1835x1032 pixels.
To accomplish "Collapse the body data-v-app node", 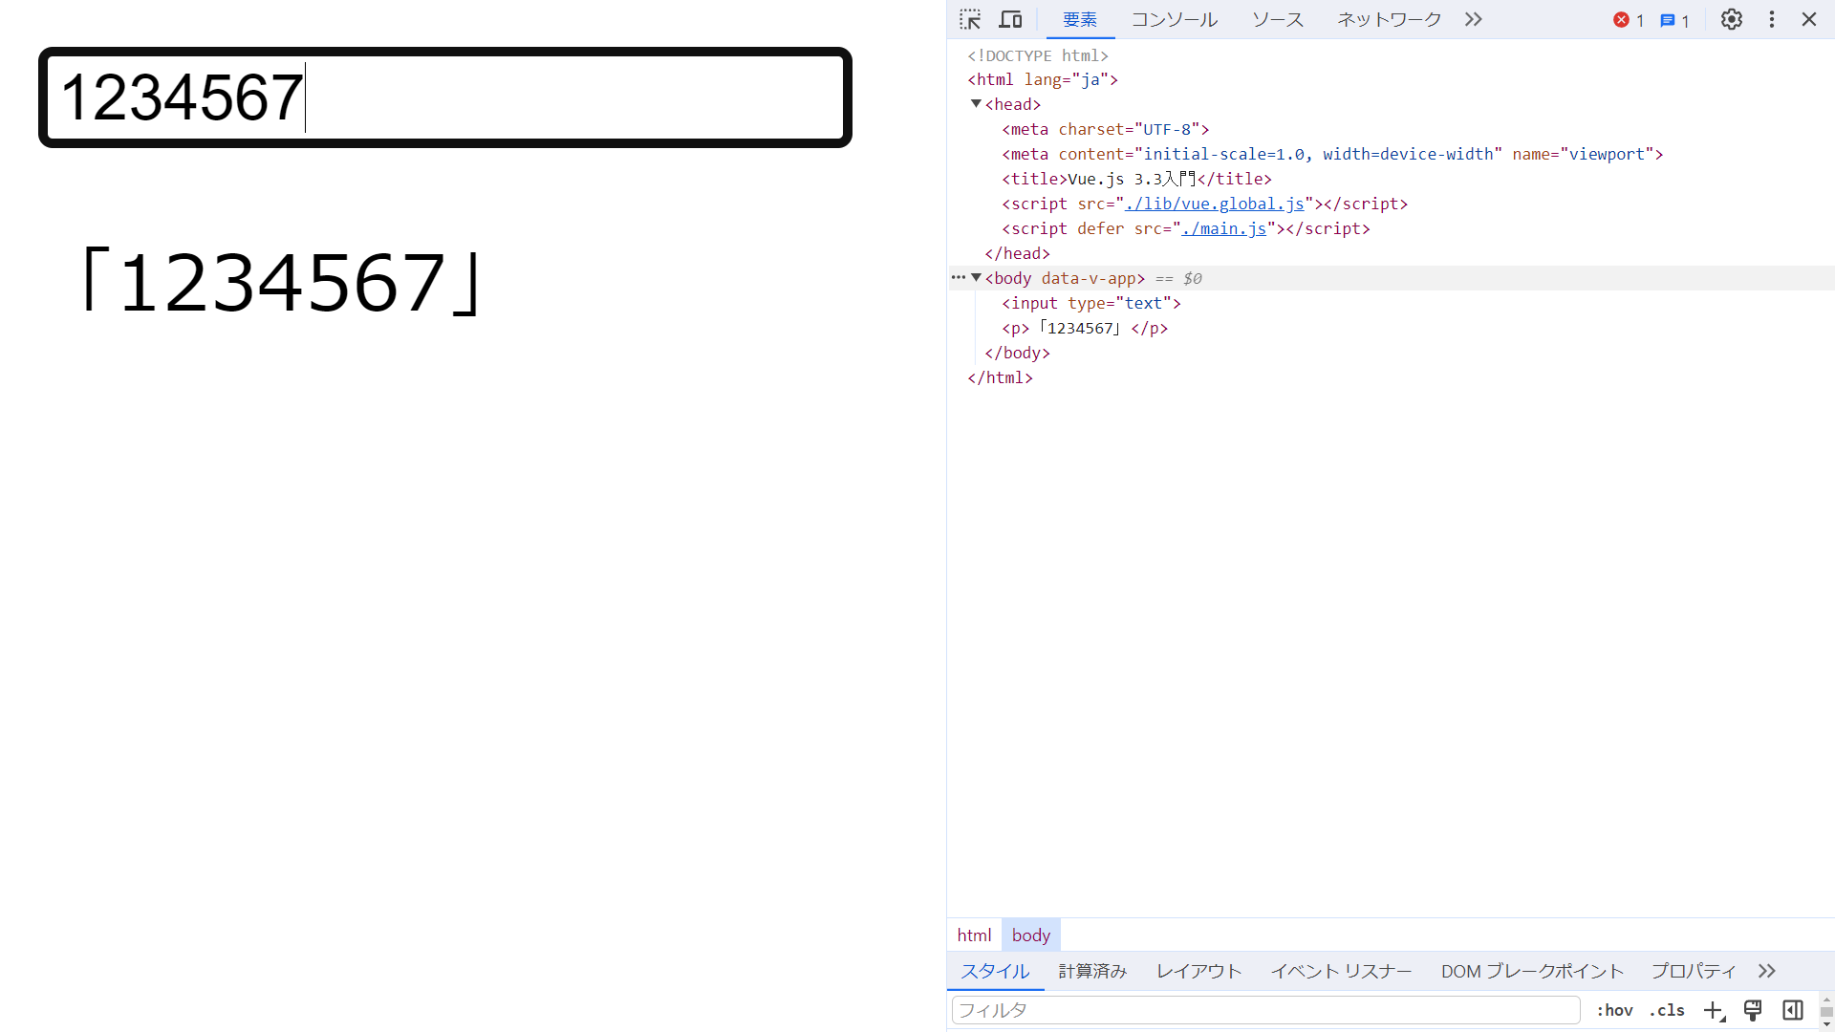I will pyautogui.click(x=976, y=278).
